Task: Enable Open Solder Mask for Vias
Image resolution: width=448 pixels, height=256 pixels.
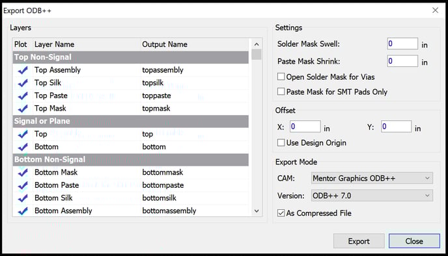Action: click(281, 77)
